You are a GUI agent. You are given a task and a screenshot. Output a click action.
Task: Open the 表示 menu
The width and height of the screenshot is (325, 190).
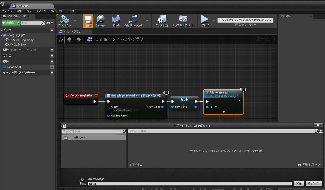tap(29, 11)
